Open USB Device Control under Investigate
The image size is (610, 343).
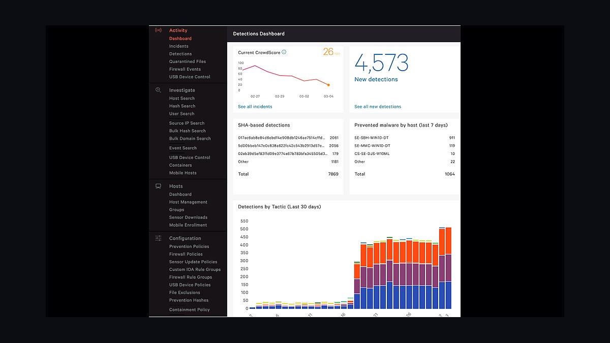pyautogui.click(x=190, y=158)
